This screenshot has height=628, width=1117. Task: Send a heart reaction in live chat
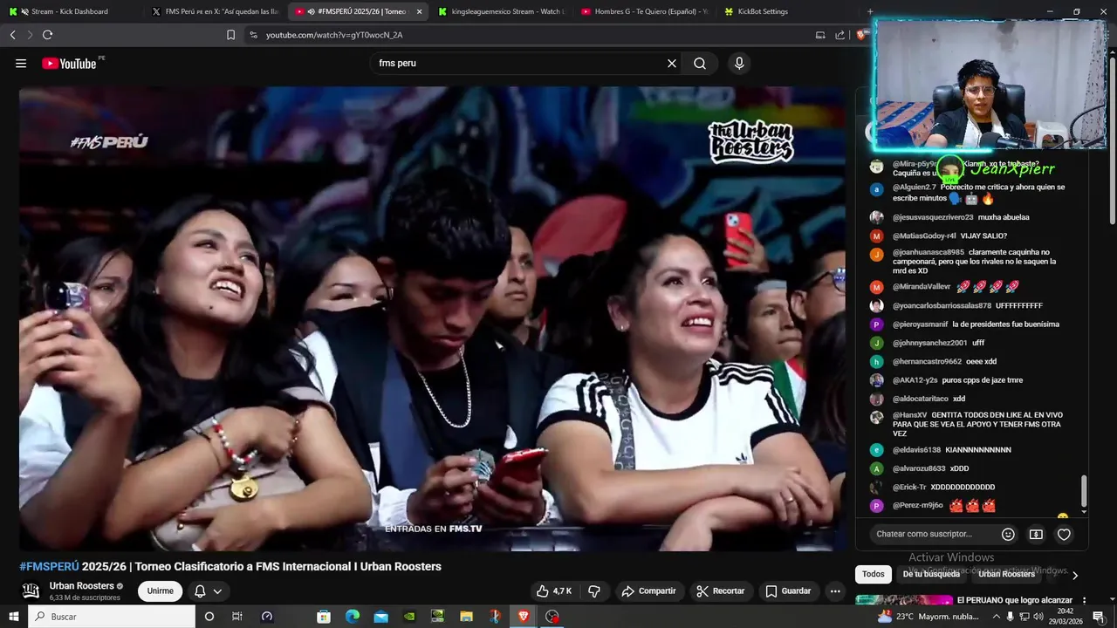pos(1064,534)
